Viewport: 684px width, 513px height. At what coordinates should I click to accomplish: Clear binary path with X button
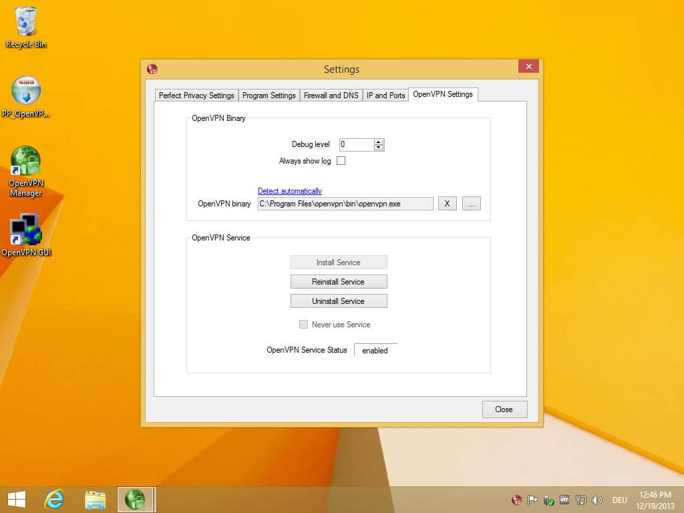447,204
